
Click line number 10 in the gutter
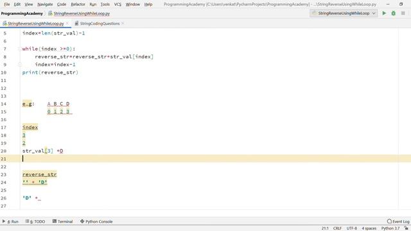coord(3,73)
